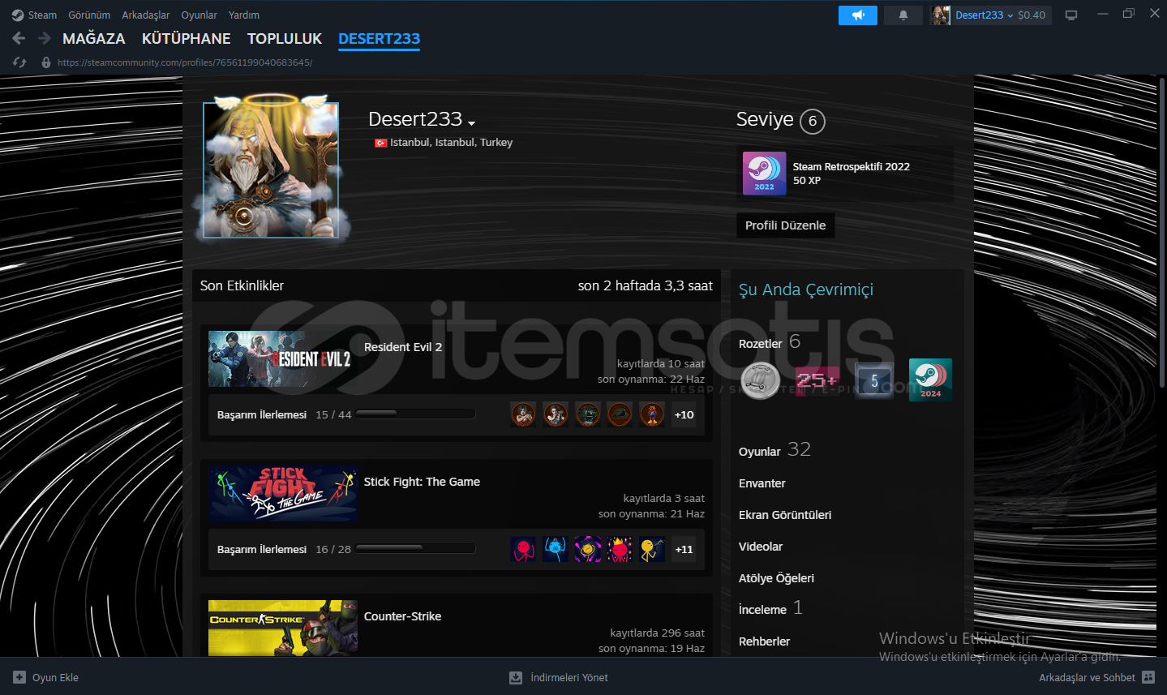Open the Steam menu
The height and width of the screenshot is (695, 1167).
pos(42,15)
